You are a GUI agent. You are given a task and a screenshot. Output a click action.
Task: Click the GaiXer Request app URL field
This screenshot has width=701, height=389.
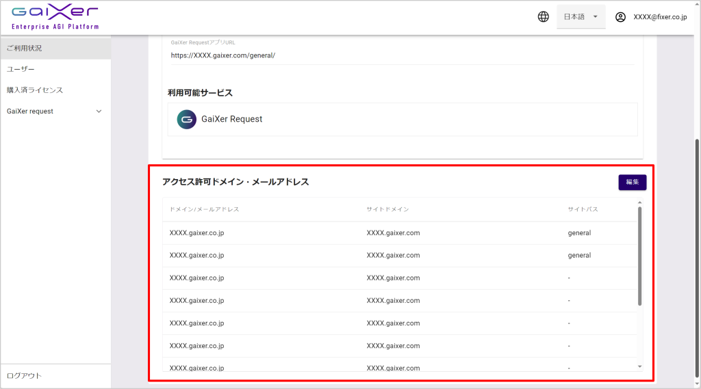(x=402, y=55)
